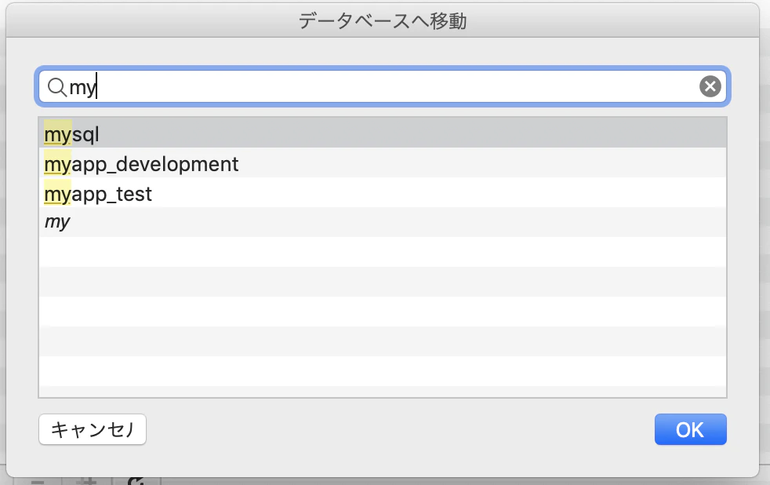Focus the database search input field

pos(383,86)
